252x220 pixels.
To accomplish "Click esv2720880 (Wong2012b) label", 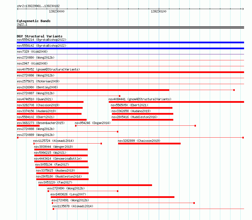I will (x=36, y=57).
